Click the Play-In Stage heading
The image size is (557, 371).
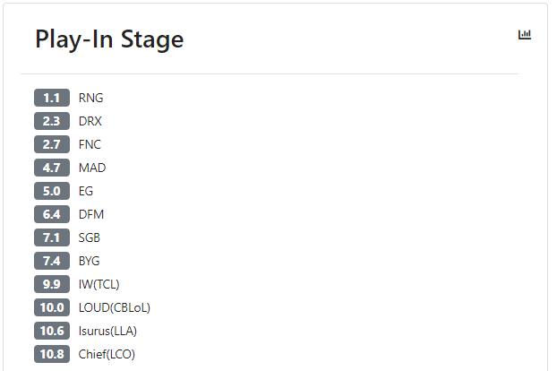109,39
